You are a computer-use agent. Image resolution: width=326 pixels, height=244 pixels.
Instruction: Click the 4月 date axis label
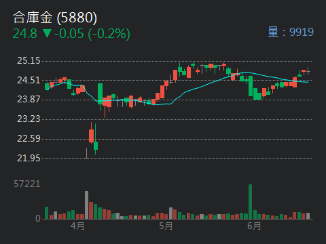[77, 226]
